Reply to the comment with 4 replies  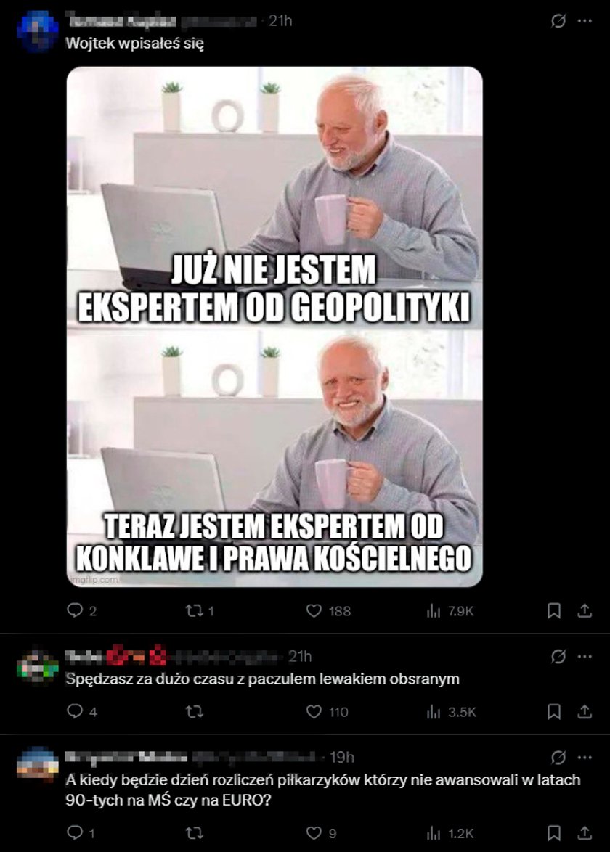point(81,711)
